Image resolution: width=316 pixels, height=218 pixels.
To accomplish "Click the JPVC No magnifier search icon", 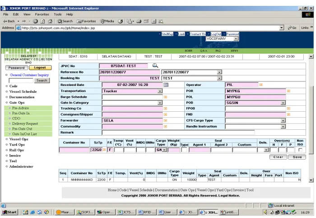I will click(x=155, y=66).
